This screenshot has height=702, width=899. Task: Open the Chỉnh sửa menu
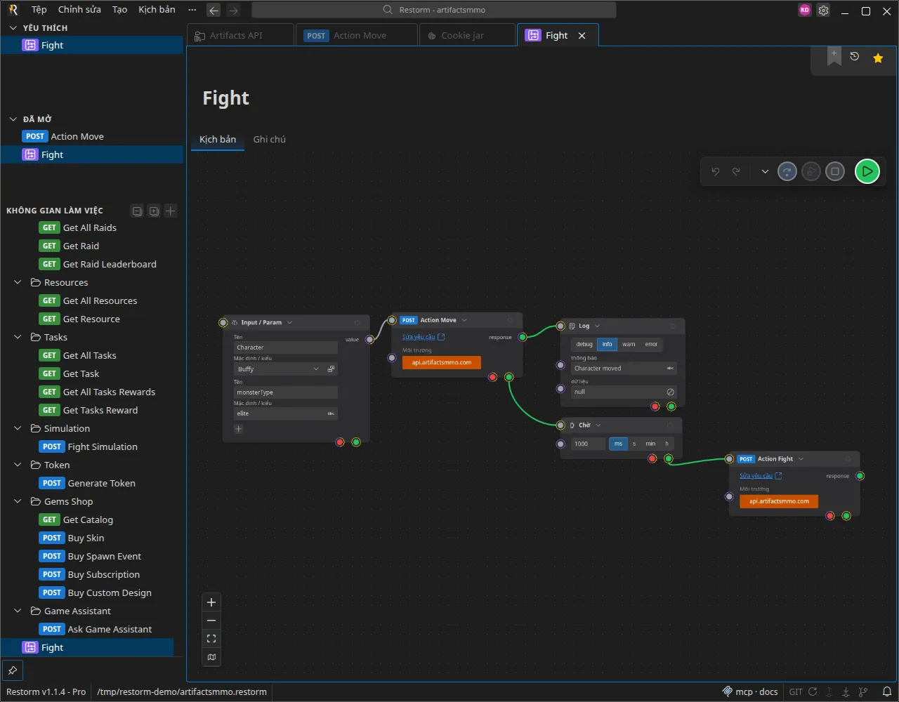click(79, 10)
